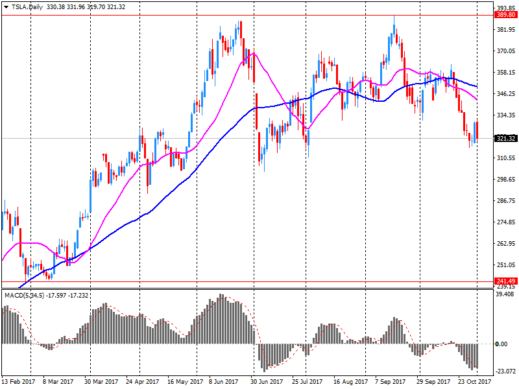Select the MACD zero level label 0.00

tap(501, 344)
